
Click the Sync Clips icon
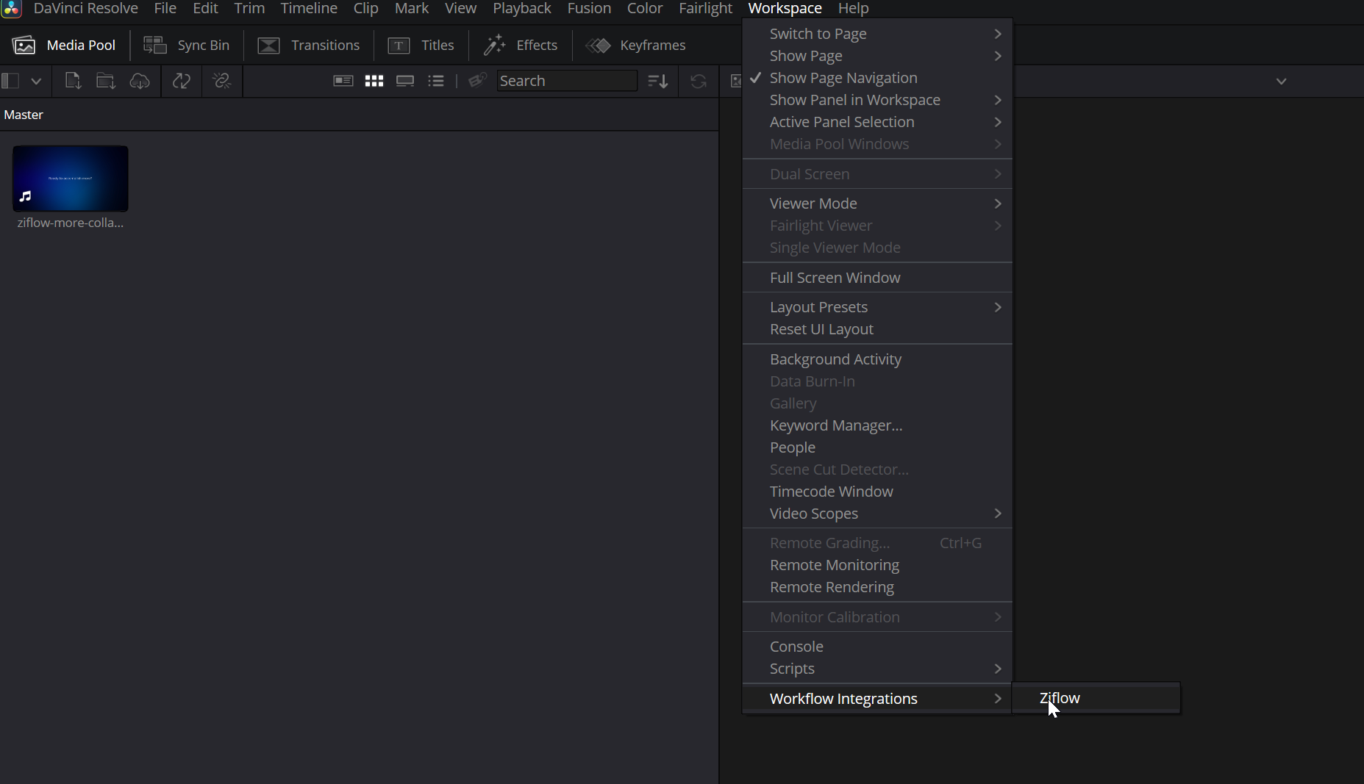click(182, 81)
